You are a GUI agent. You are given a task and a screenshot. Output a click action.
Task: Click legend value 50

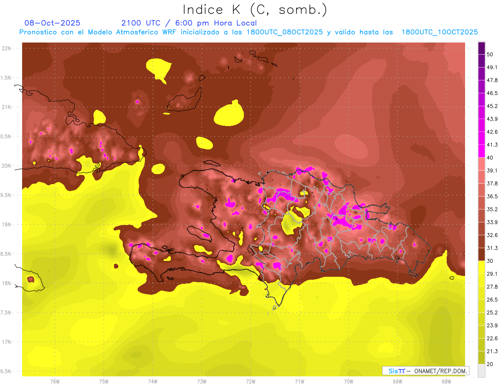490,54
